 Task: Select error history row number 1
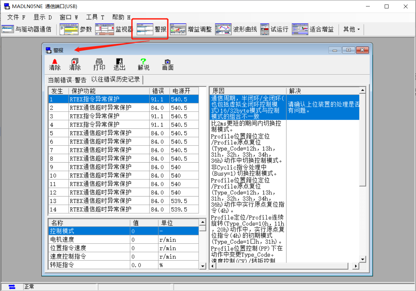coord(123,99)
